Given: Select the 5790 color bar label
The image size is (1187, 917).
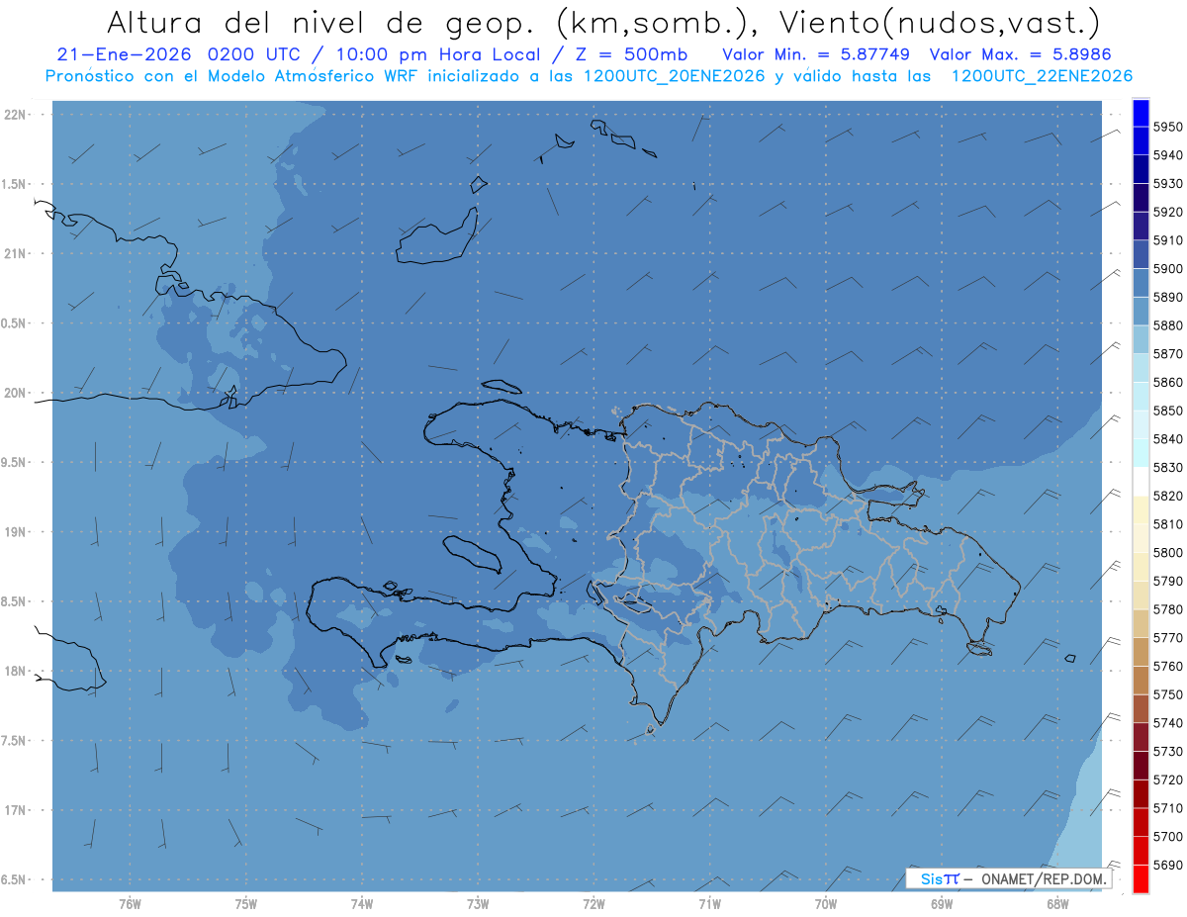Looking at the screenshot, I should click(1167, 581).
